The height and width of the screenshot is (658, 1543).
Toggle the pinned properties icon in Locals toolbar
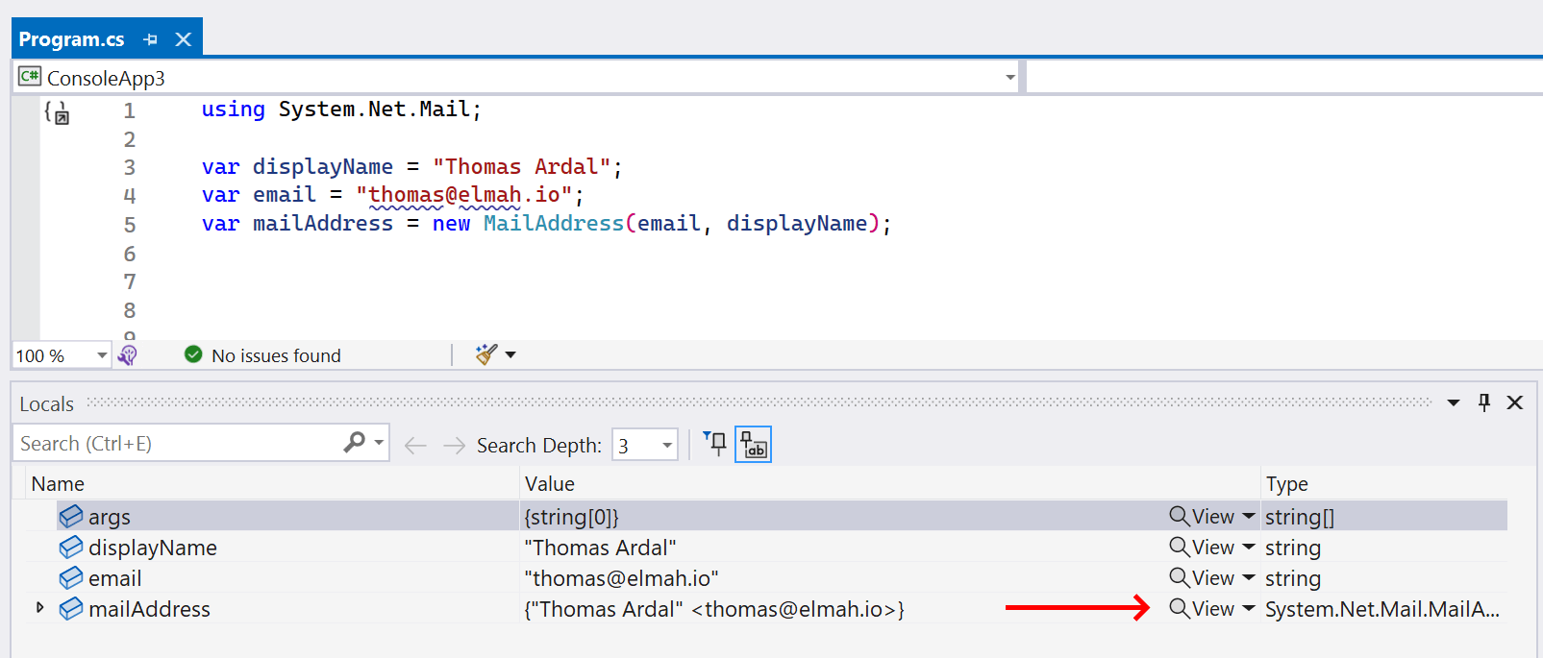[x=714, y=444]
